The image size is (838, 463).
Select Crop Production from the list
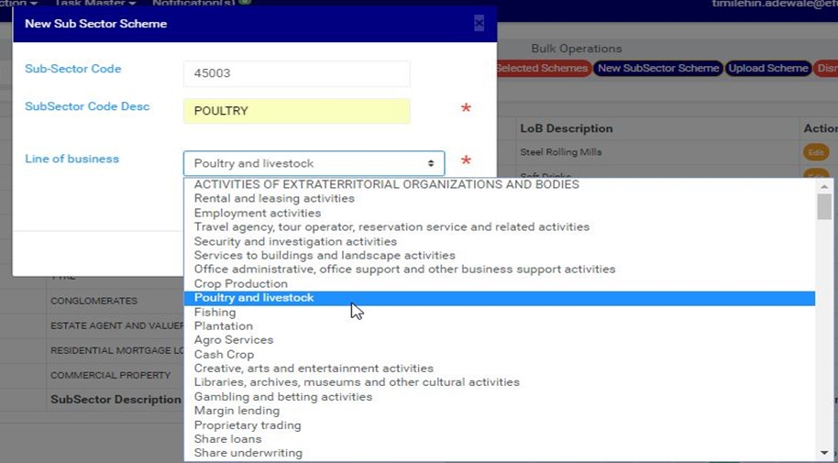tap(241, 284)
